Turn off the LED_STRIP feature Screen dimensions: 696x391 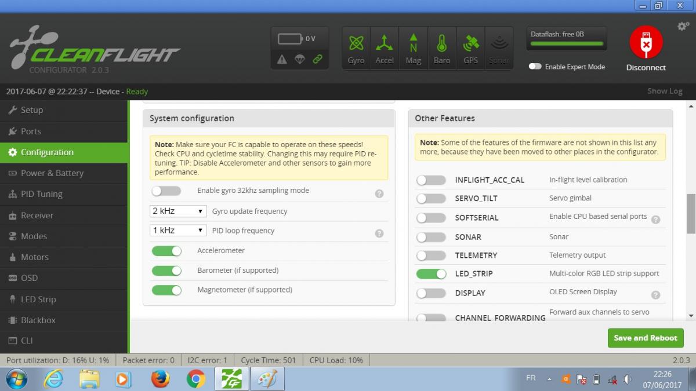(x=431, y=274)
